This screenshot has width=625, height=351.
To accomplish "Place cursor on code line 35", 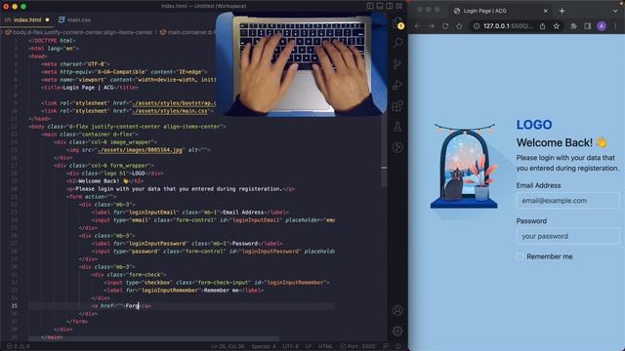I will (182, 306).
